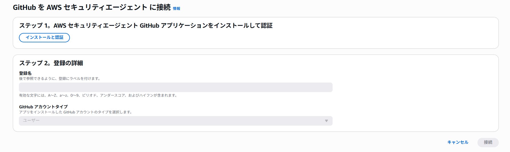
Task: Select the ユーザー placeholder in the dropdown
Action: click(31, 121)
